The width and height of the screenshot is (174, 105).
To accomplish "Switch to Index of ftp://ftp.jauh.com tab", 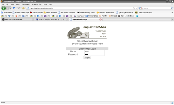I will coord(52,19).
